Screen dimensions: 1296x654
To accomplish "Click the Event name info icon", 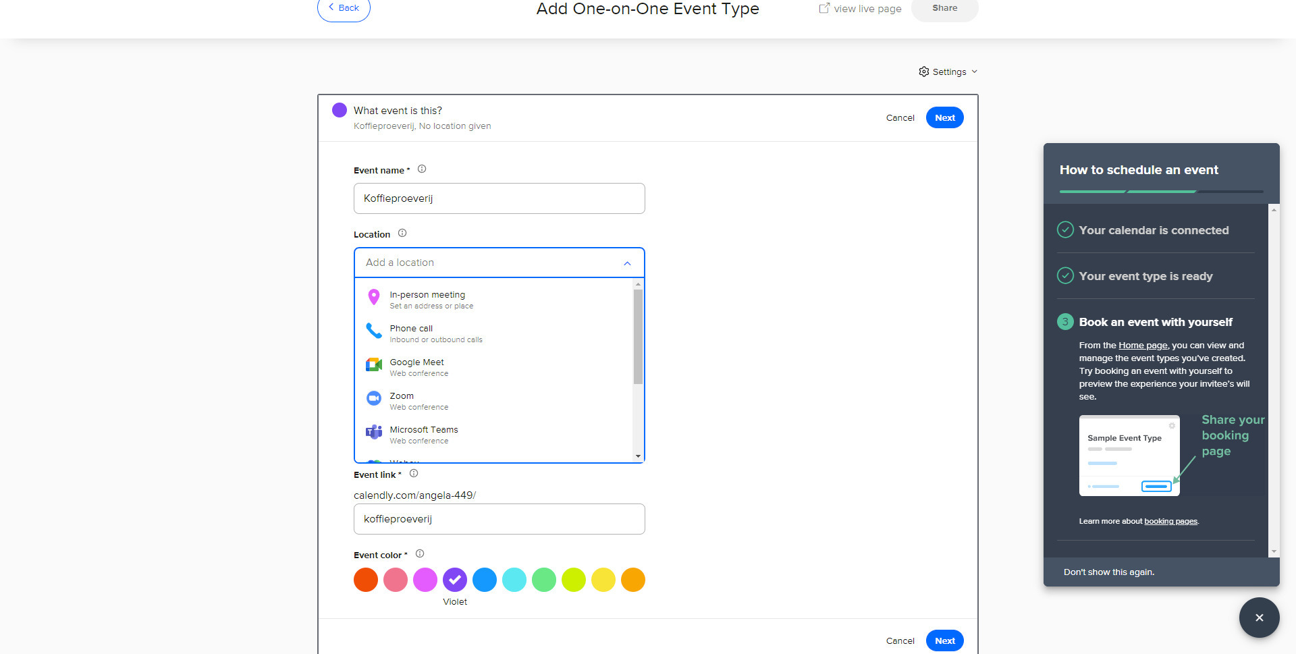I will (x=422, y=169).
